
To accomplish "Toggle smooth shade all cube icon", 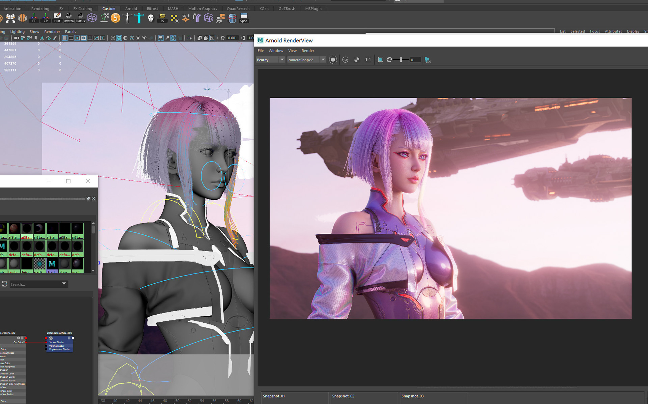I will [x=119, y=38].
